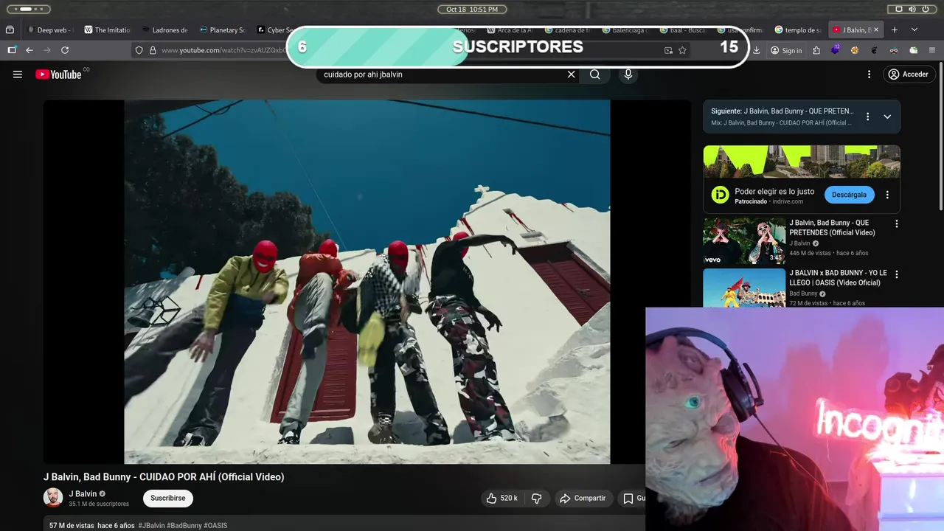This screenshot has width=944, height=531.
Task: Switch to Planetary Sc tab
Action: pos(221,30)
